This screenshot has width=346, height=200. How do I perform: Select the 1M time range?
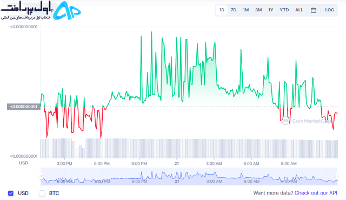245,10
